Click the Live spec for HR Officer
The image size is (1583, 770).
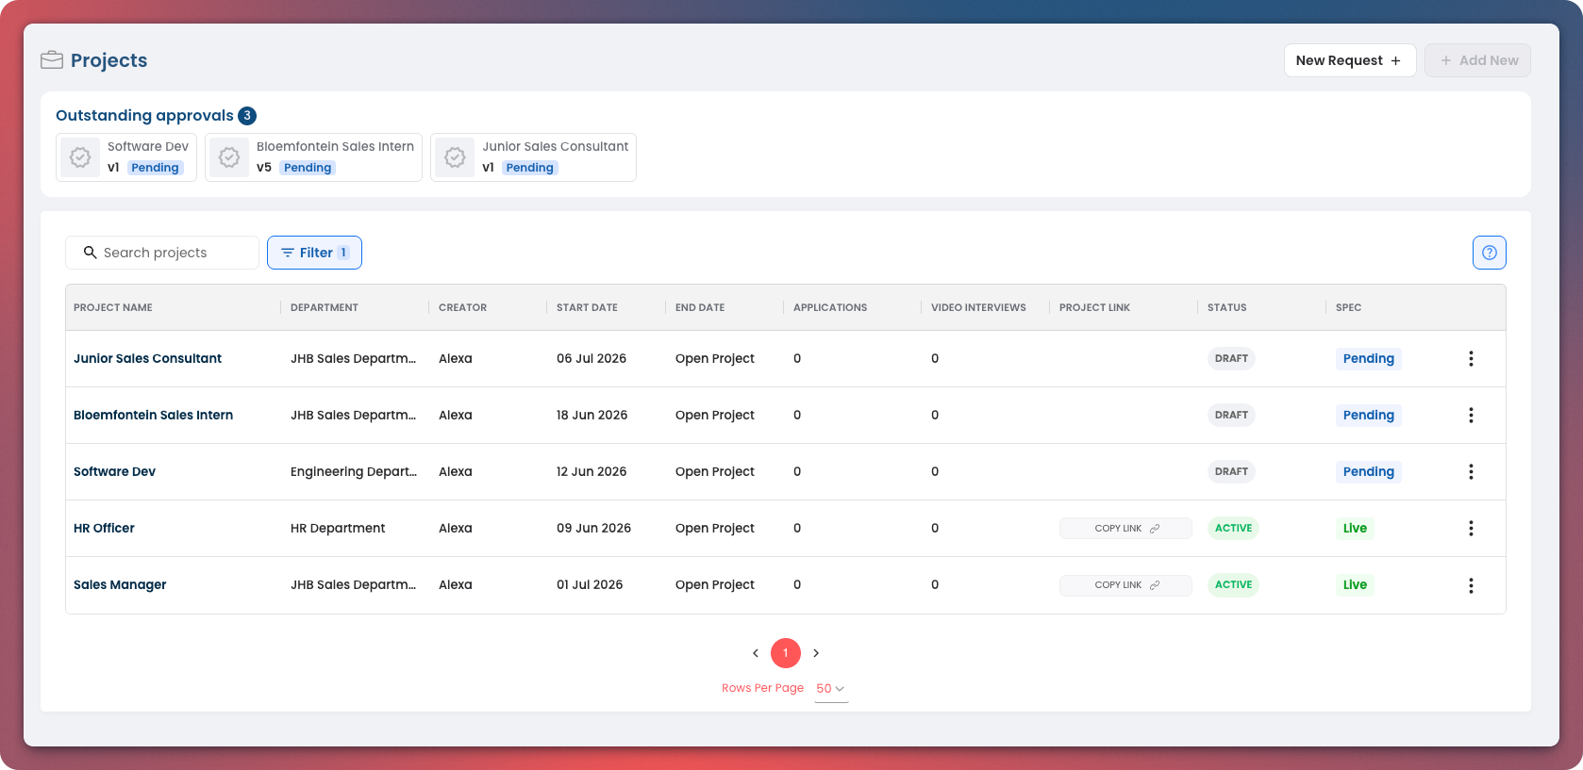(1355, 528)
